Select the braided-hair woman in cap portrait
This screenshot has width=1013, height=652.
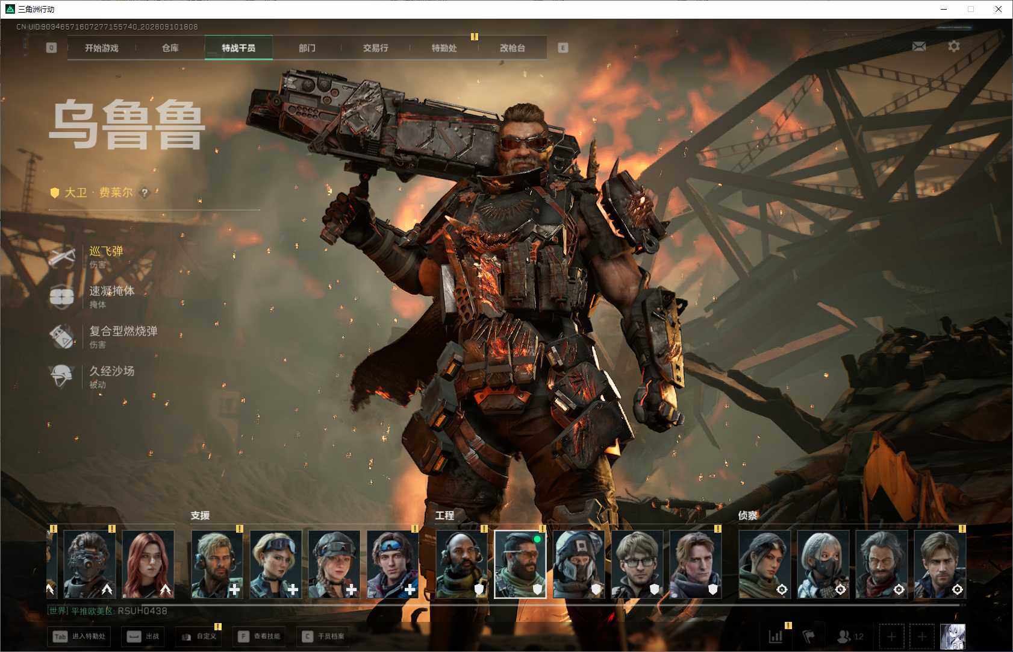point(334,565)
